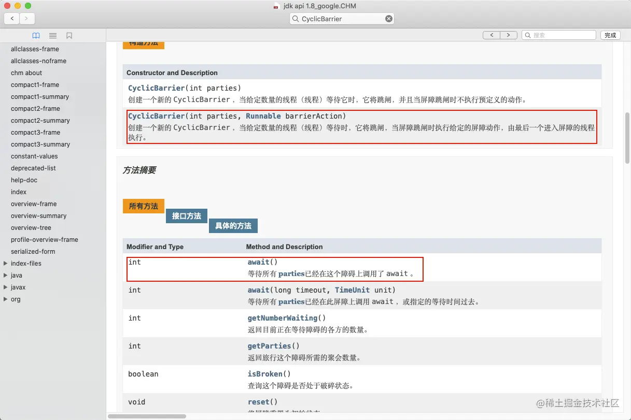
Task: Click the document icon in the window title
Action: tap(276, 6)
